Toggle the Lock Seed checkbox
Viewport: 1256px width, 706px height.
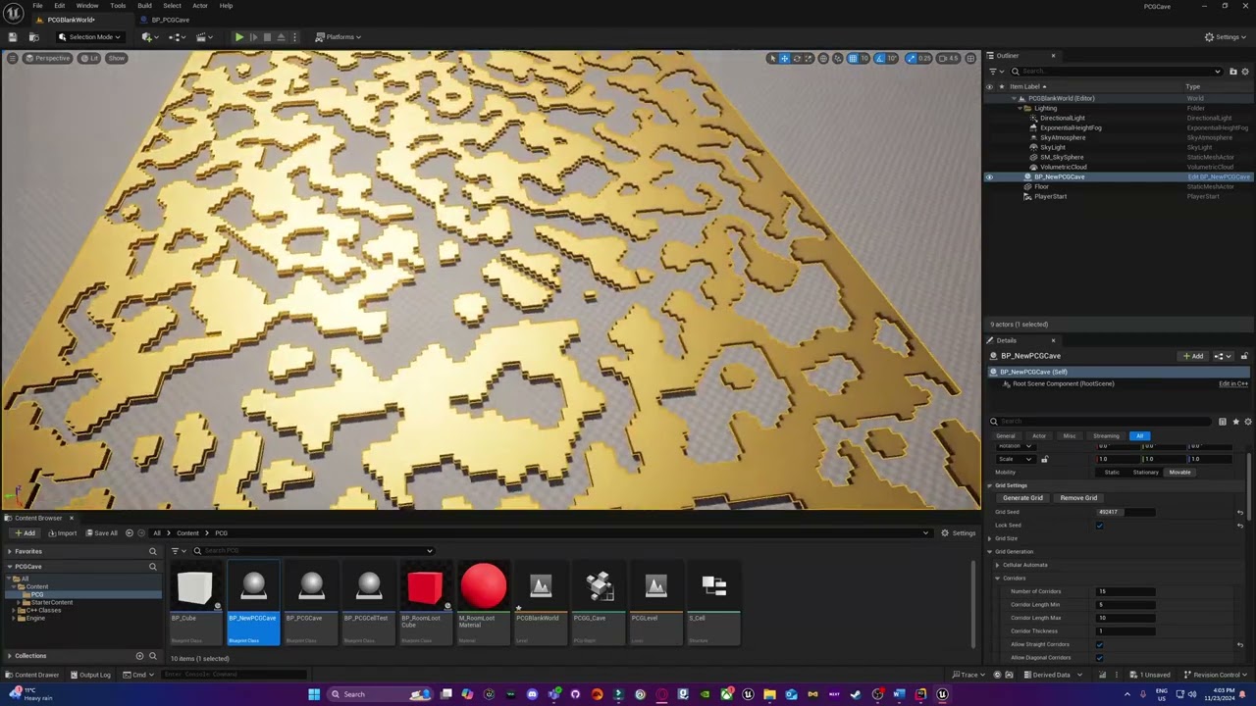tap(1099, 526)
